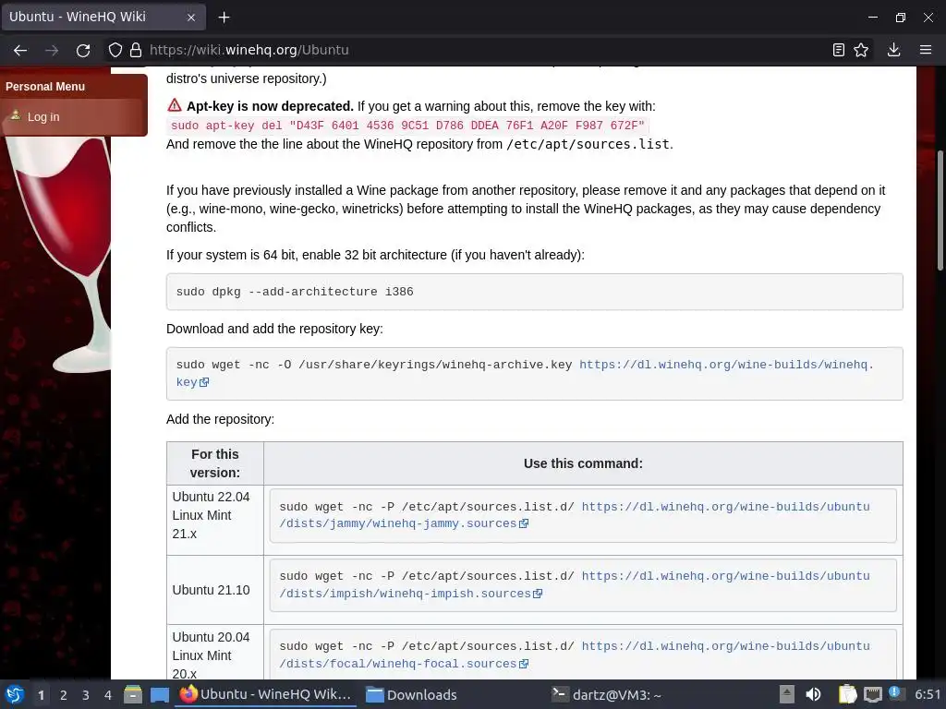Click the taskbar clock
Screen dimensions: 946x709
click(928, 694)
